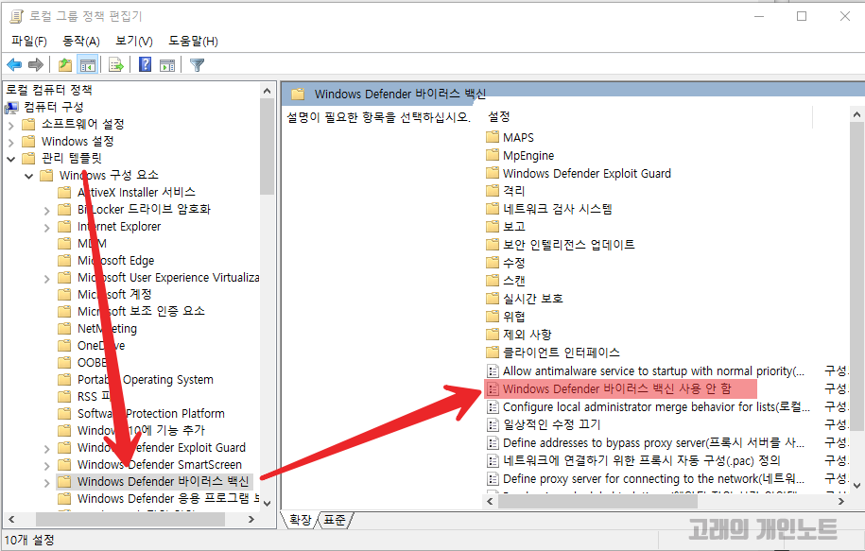The width and height of the screenshot is (865, 551).
Task: Click tree pane vertical scrollbar down arrow
Action: (267, 503)
